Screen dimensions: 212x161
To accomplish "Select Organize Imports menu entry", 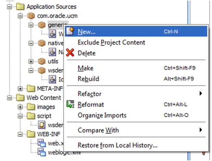I will (x=102, y=115).
